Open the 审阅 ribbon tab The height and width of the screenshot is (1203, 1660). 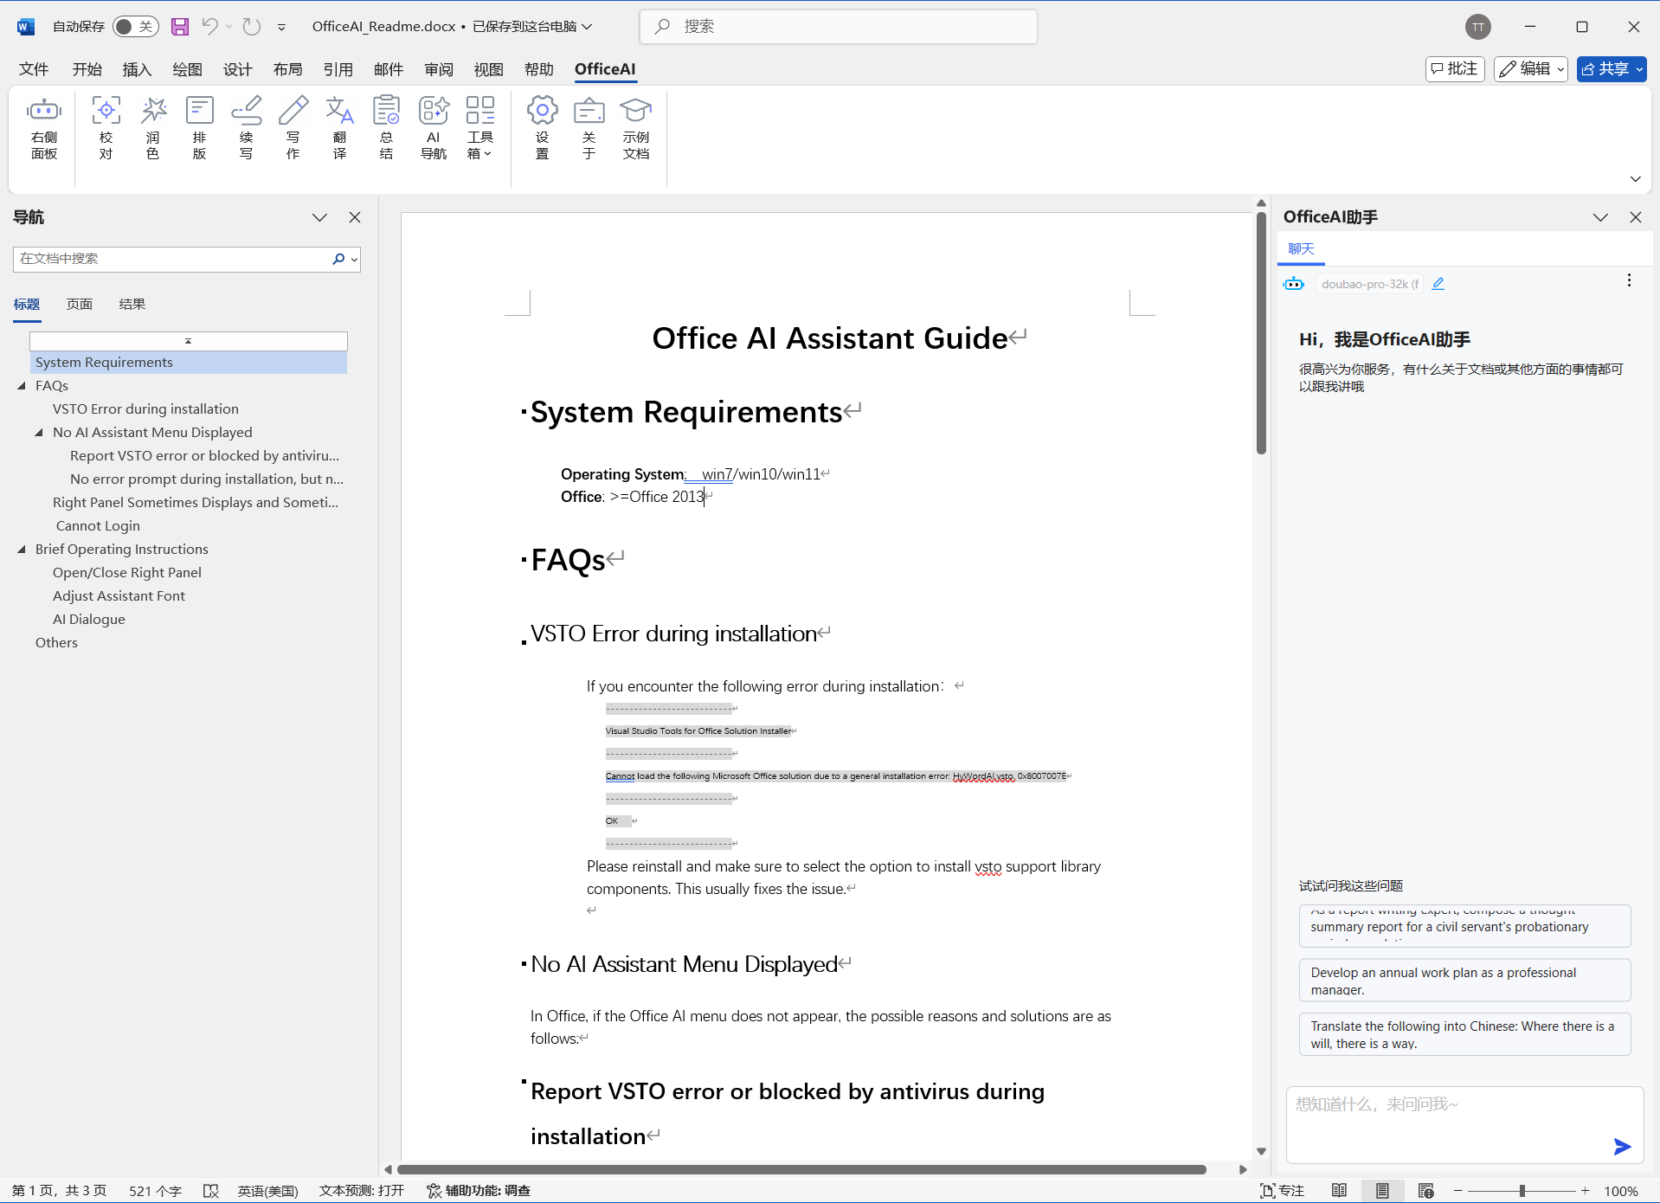pos(438,69)
